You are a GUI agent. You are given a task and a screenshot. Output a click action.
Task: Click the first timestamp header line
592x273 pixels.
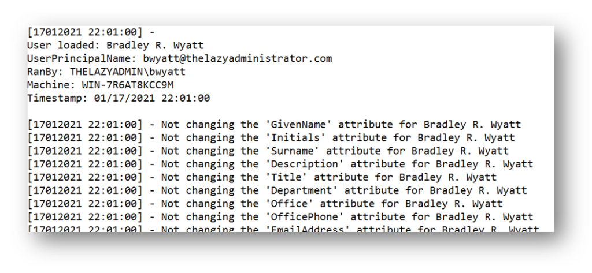(91, 32)
